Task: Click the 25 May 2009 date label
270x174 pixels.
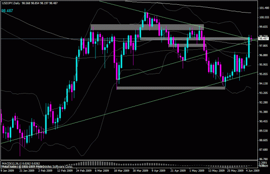Action: [235, 171]
